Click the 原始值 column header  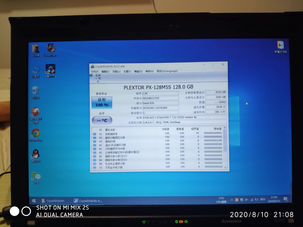(x=217, y=129)
